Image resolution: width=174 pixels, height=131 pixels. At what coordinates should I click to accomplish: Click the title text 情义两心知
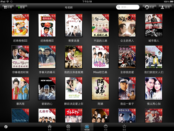[154, 104]
